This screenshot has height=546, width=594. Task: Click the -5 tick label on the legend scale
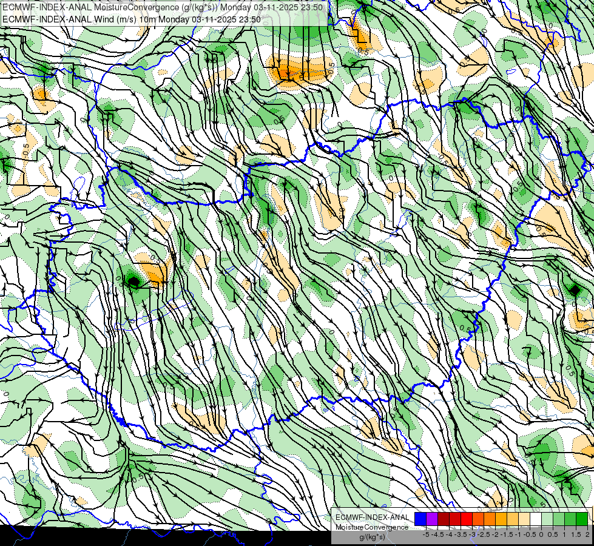[426, 534]
